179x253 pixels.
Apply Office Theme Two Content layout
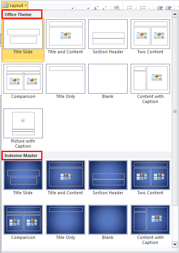(x=150, y=37)
